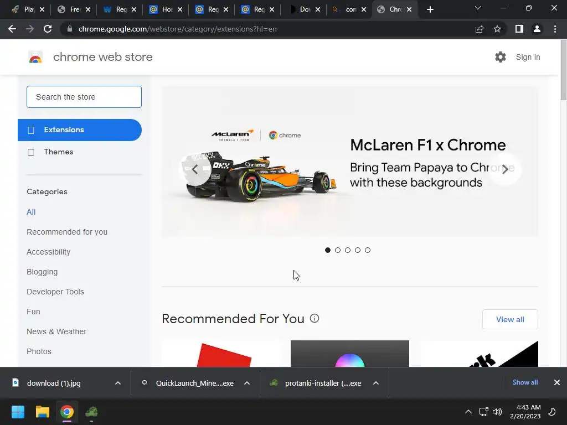
Task: Click the Chrome Web Store rainbow logo
Action: pos(35,57)
